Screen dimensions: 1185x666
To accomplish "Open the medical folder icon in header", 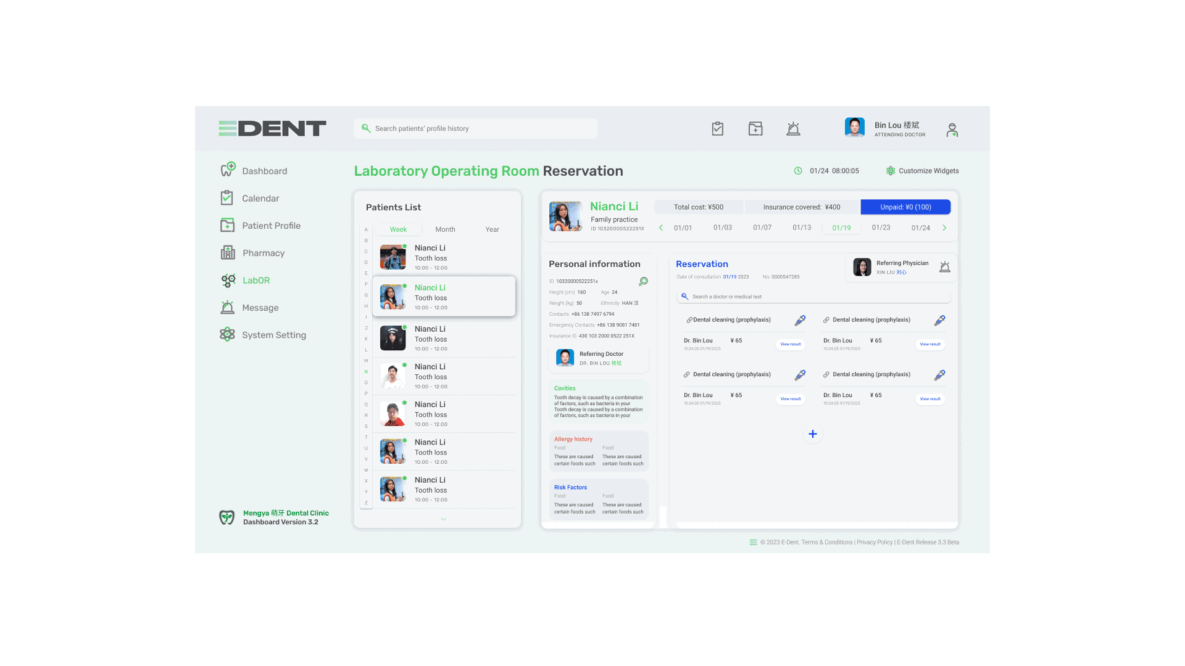I will pyautogui.click(x=755, y=129).
